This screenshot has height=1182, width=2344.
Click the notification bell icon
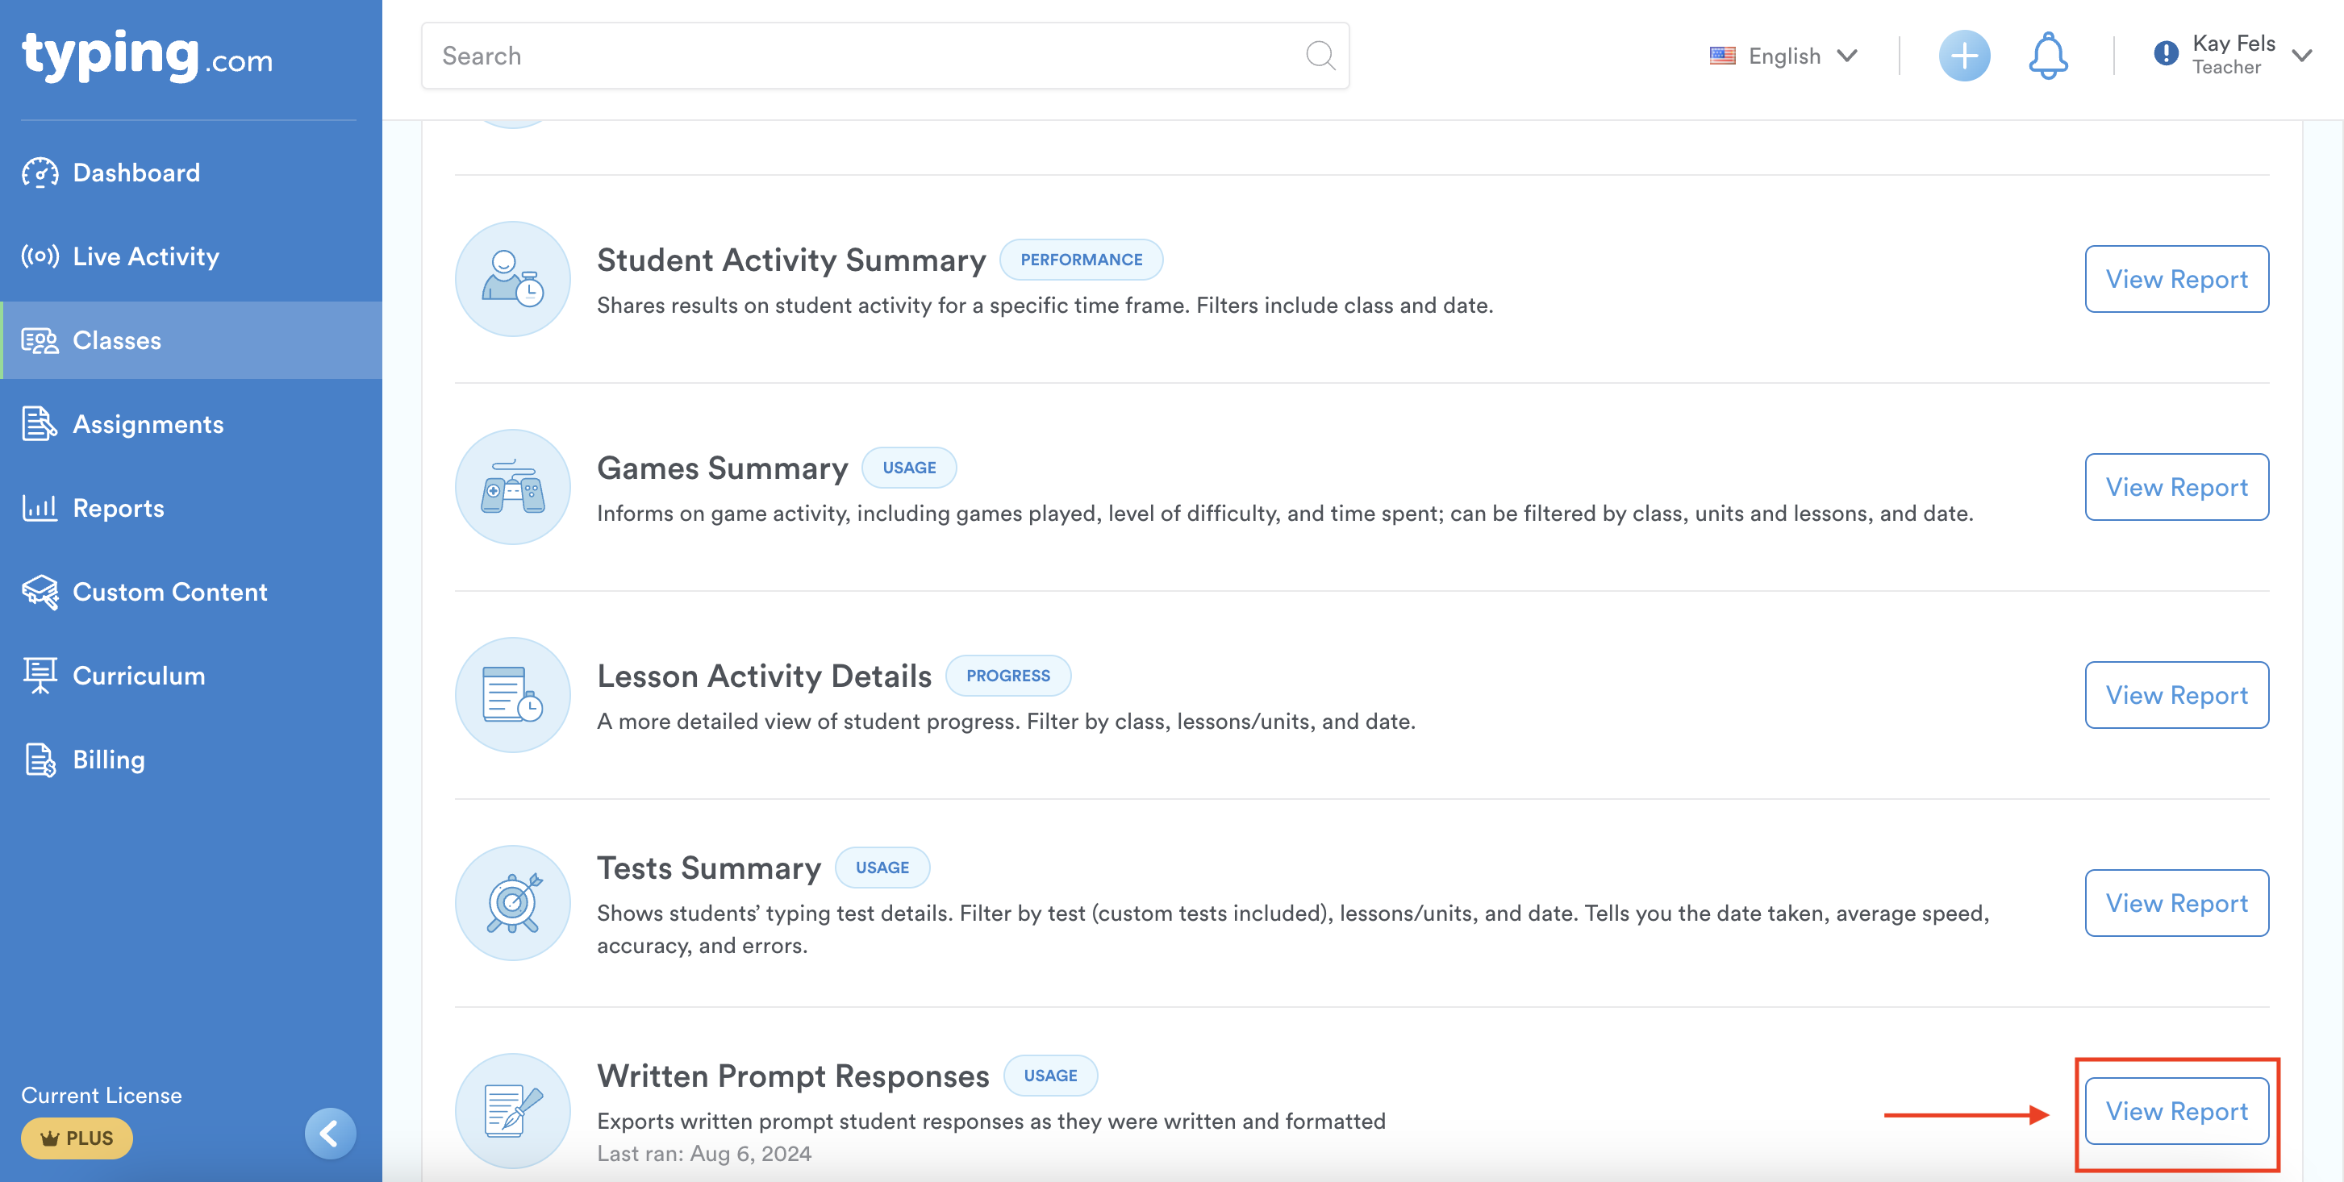pos(2047,56)
